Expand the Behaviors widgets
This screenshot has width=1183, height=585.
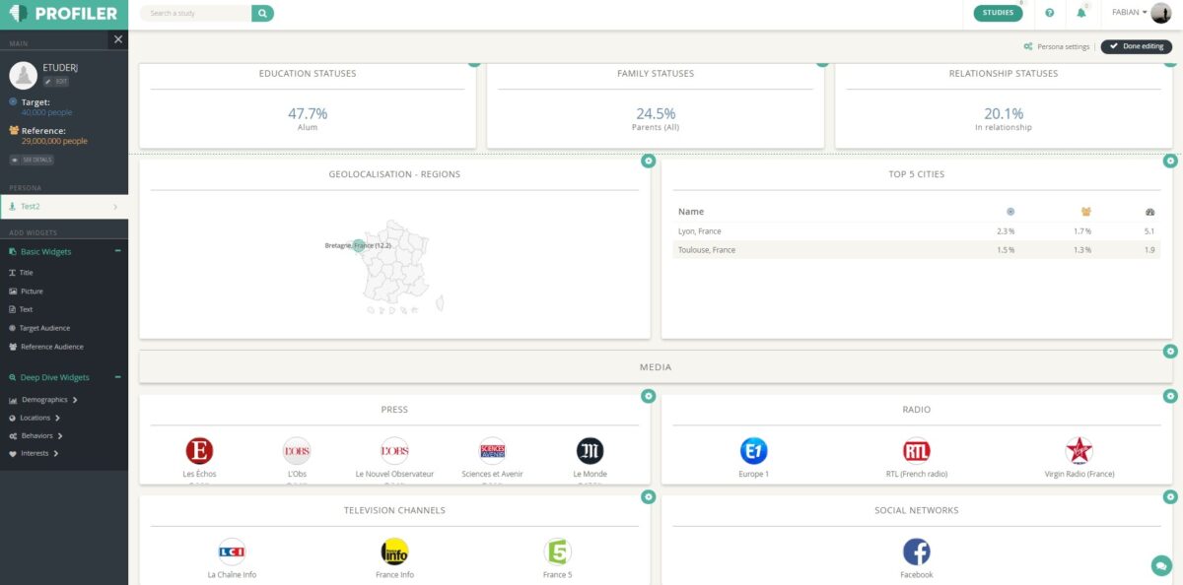[36, 435]
